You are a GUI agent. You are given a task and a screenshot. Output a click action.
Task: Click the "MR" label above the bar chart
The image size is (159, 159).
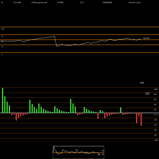142,83
